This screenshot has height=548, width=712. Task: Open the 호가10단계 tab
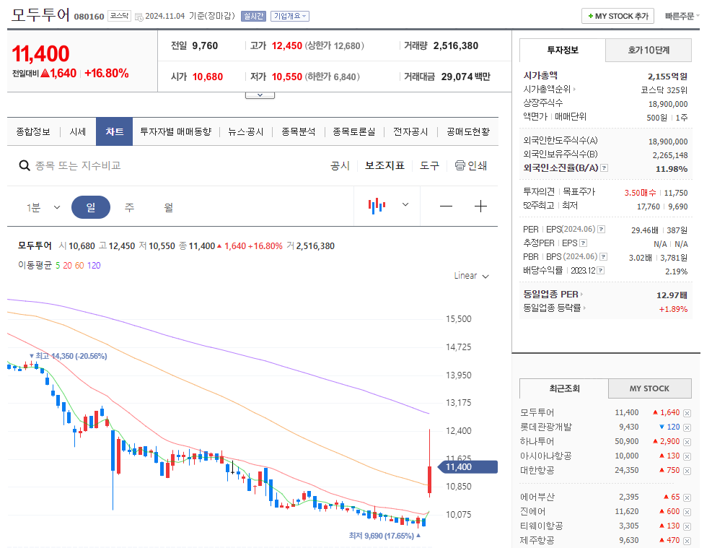click(649, 50)
